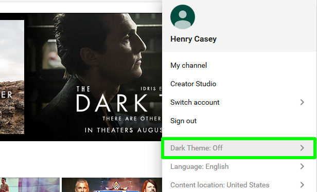The width and height of the screenshot is (317, 192).
Task: Open the video thumbnail showing a woman
Action: [30, 185]
